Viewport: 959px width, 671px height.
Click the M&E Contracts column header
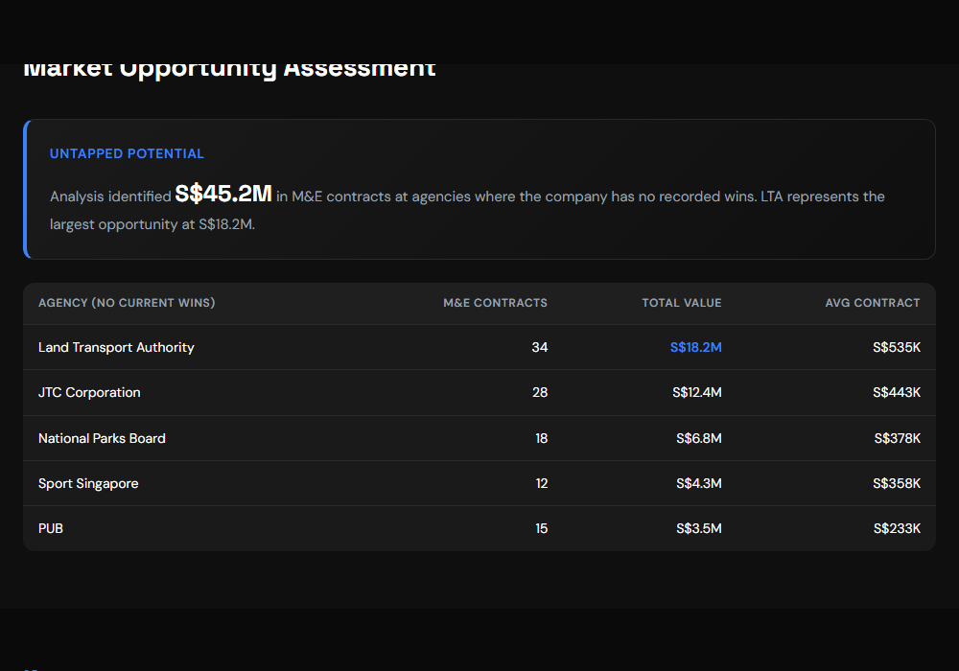pyautogui.click(x=495, y=303)
